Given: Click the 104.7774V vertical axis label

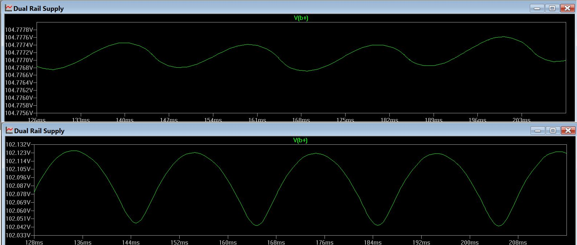Looking at the screenshot, I should point(19,45).
